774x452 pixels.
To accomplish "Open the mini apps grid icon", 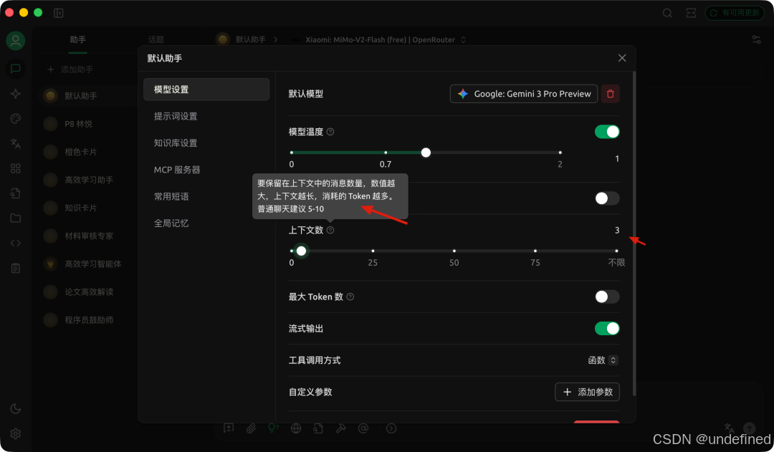I will 15,168.
